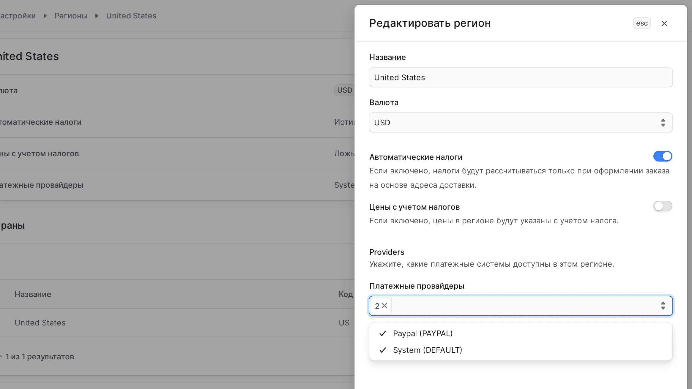Click the USD currency badge in background
692x389 pixels.
click(345, 90)
